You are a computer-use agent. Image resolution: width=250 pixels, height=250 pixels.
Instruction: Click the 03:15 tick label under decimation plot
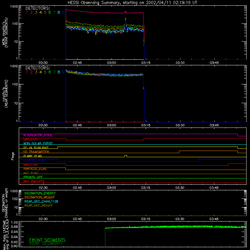pos(146,219)
